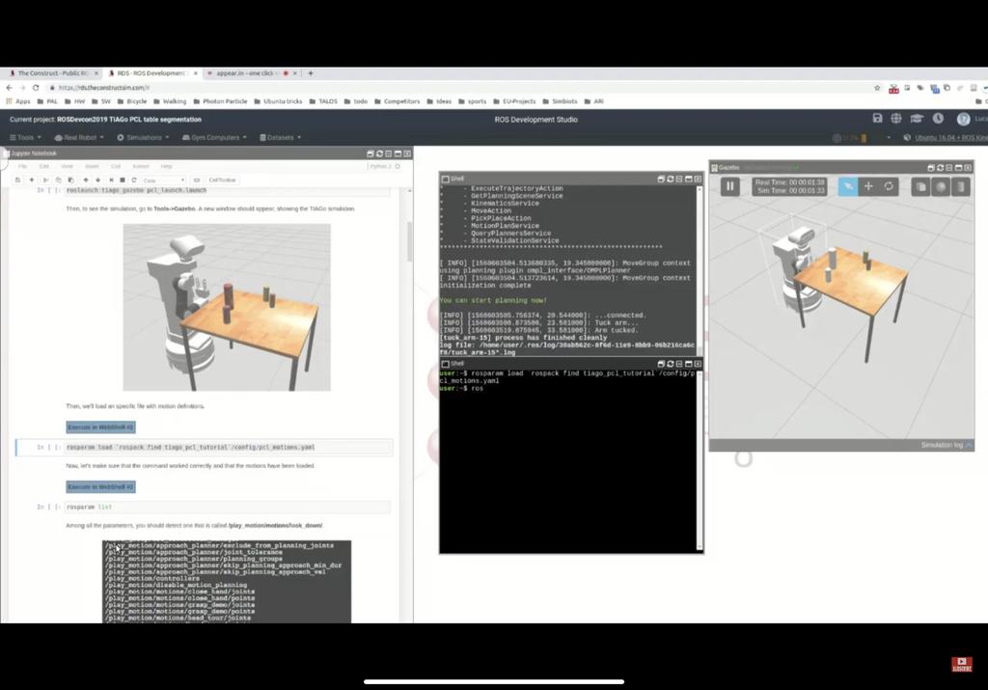Screen dimensions: 988x690
Task: Open Jupyter View menu
Action: point(67,166)
